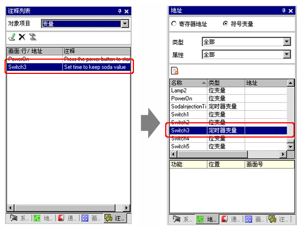The width and height of the screenshot is (302, 228).
Task: Click the delete X icon in comment list
Action: pos(22,37)
